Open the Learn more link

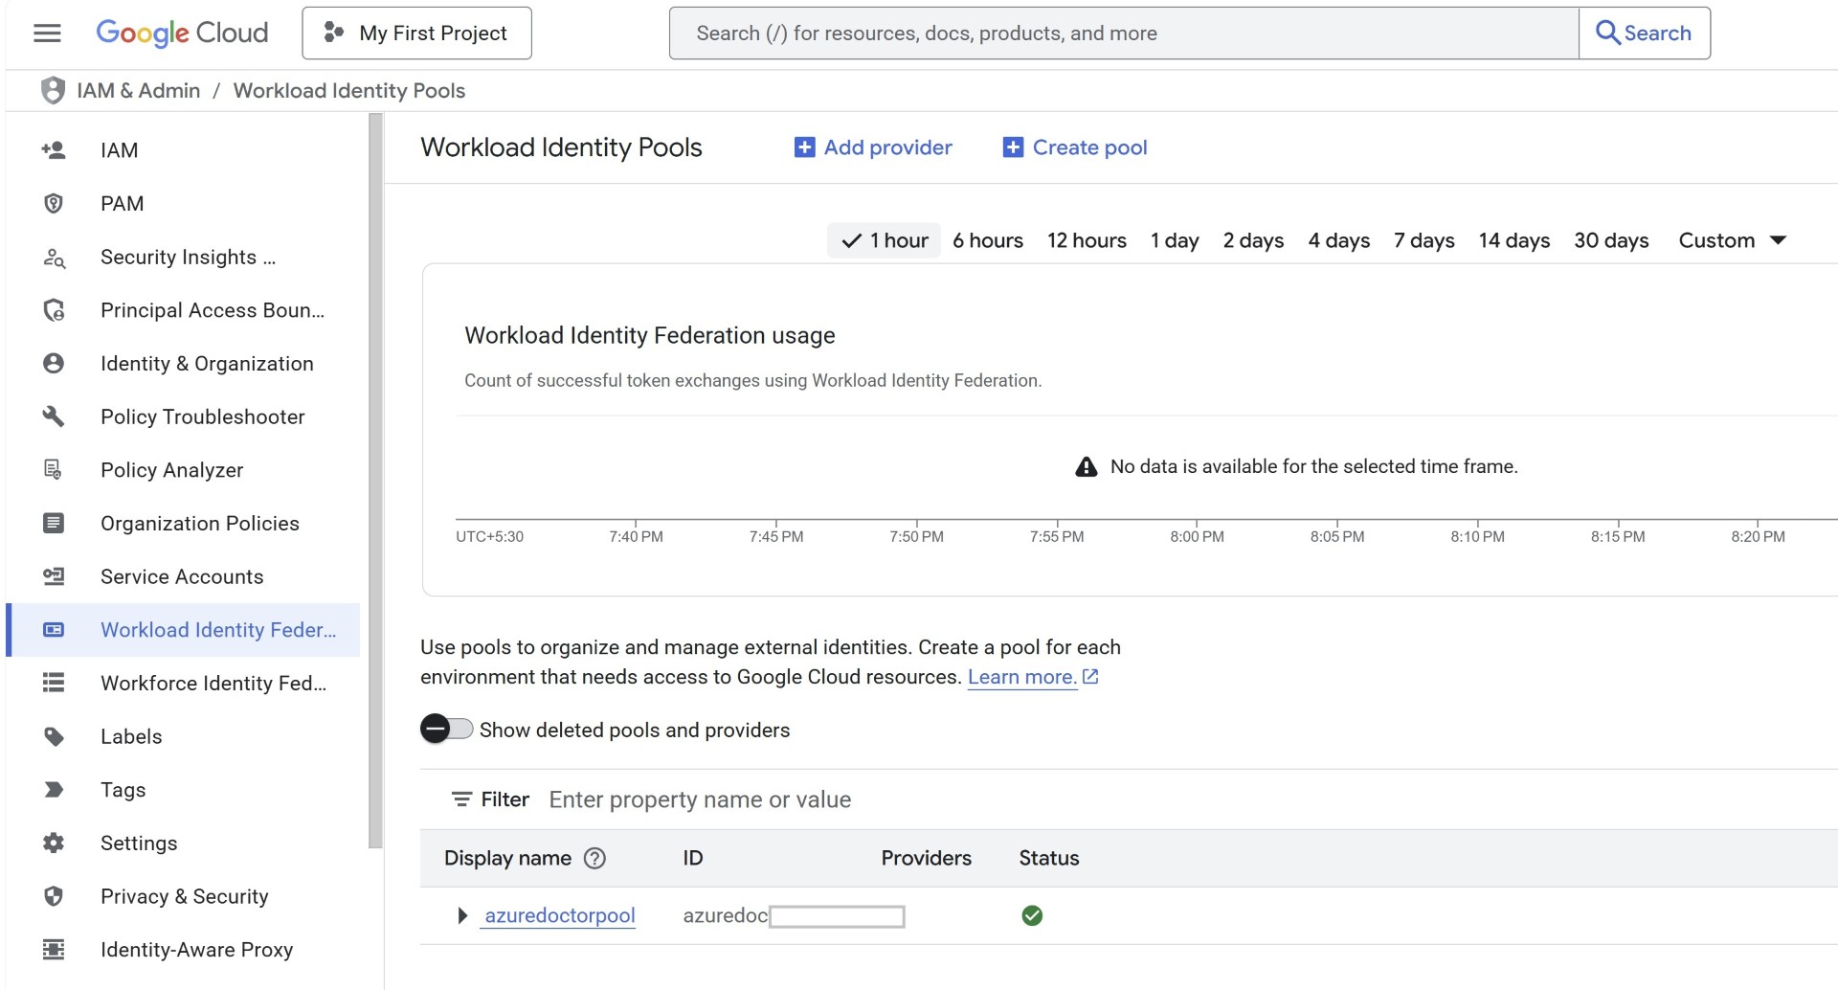[1033, 677]
